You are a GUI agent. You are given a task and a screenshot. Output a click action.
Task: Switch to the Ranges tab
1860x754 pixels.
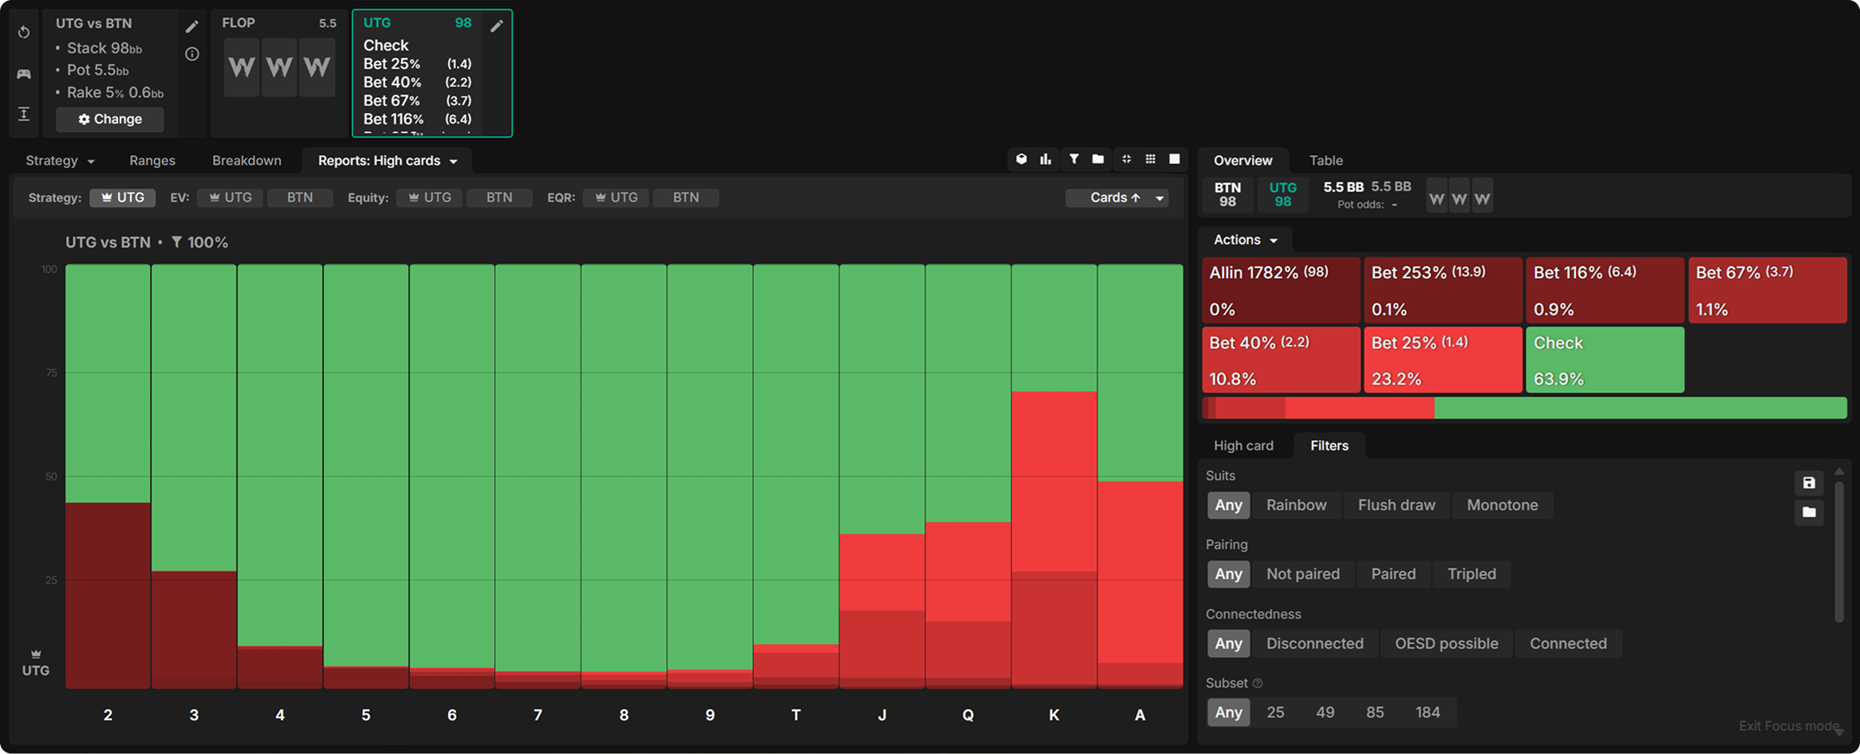pos(152,160)
